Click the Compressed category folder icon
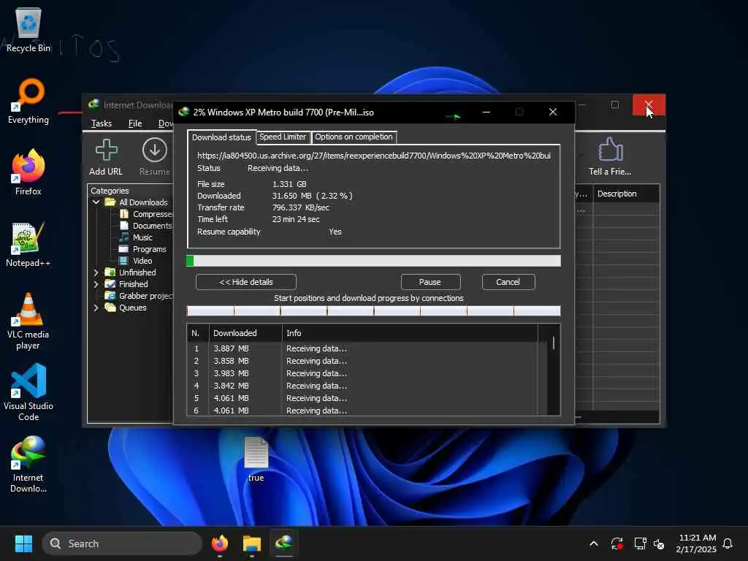748x561 pixels. pos(124,214)
